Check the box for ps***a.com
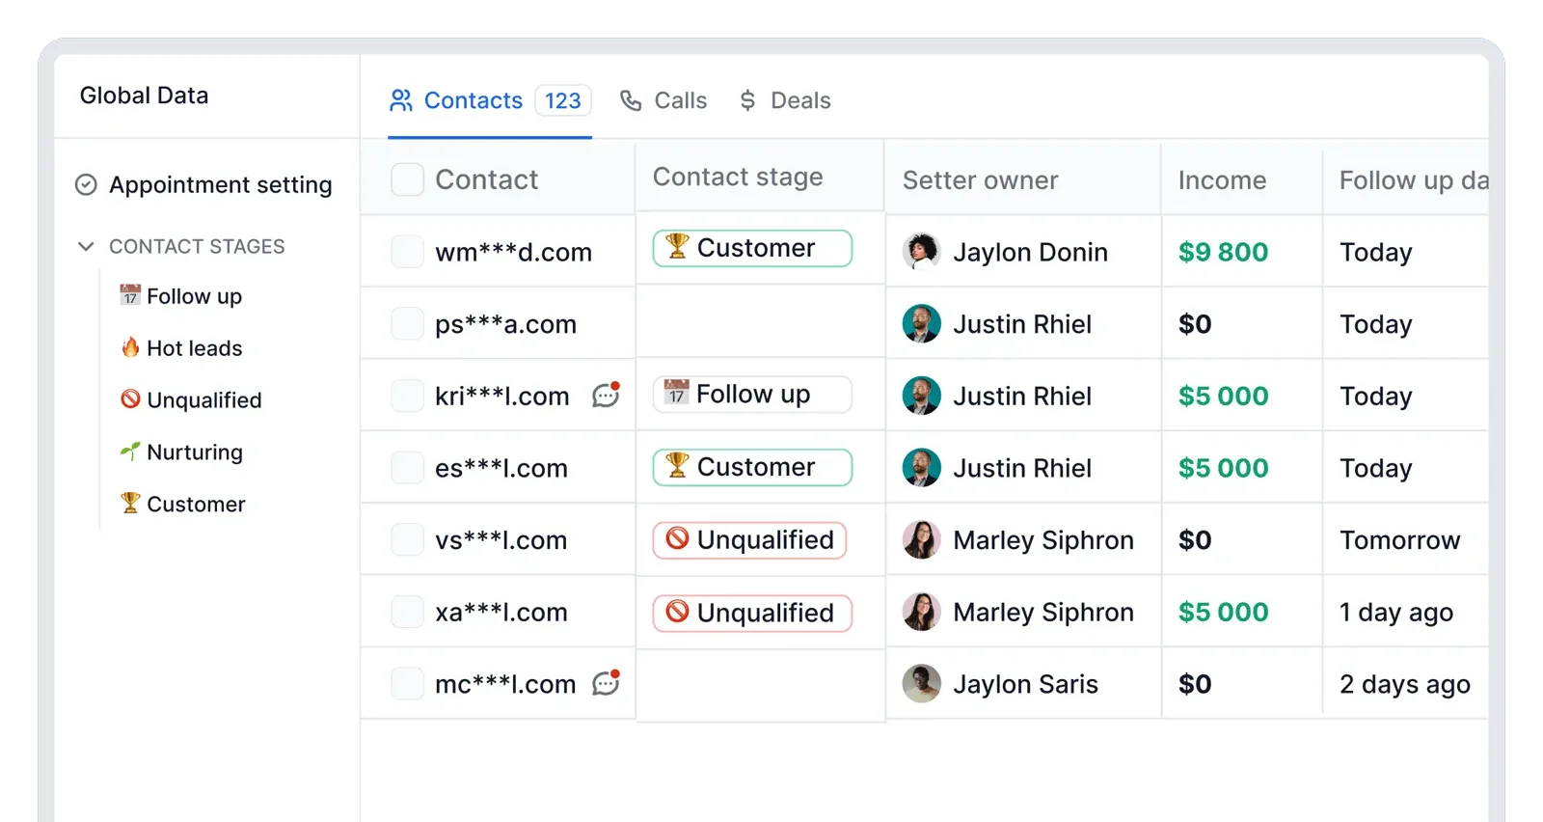The image size is (1543, 822). pyautogui.click(x=407, y=324)
